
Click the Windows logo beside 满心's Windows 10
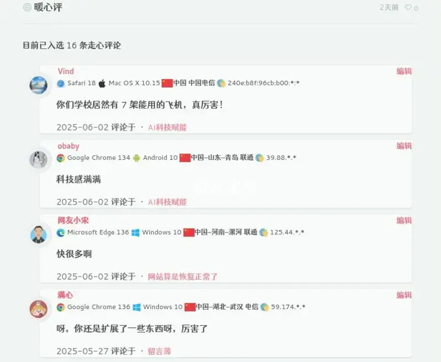pos(136,307)
